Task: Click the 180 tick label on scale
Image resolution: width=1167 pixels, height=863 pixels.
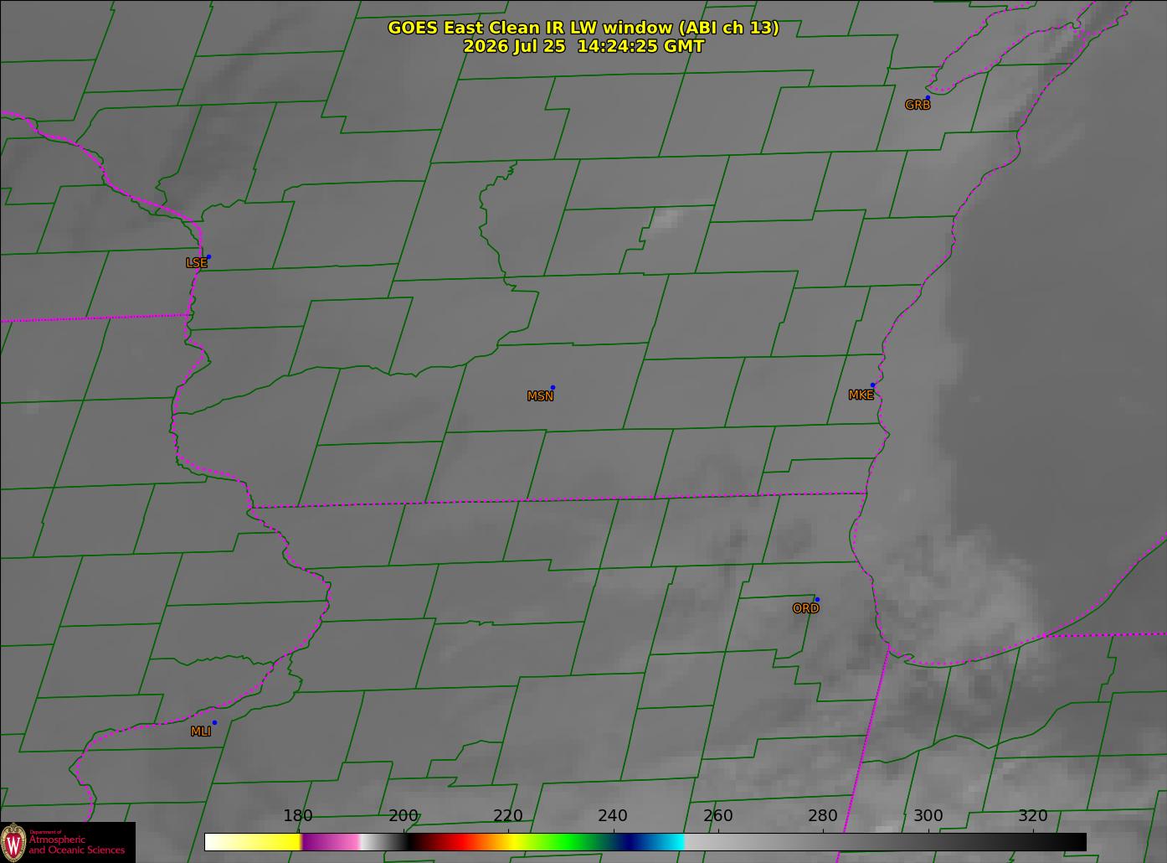Action: click(297, 816)
